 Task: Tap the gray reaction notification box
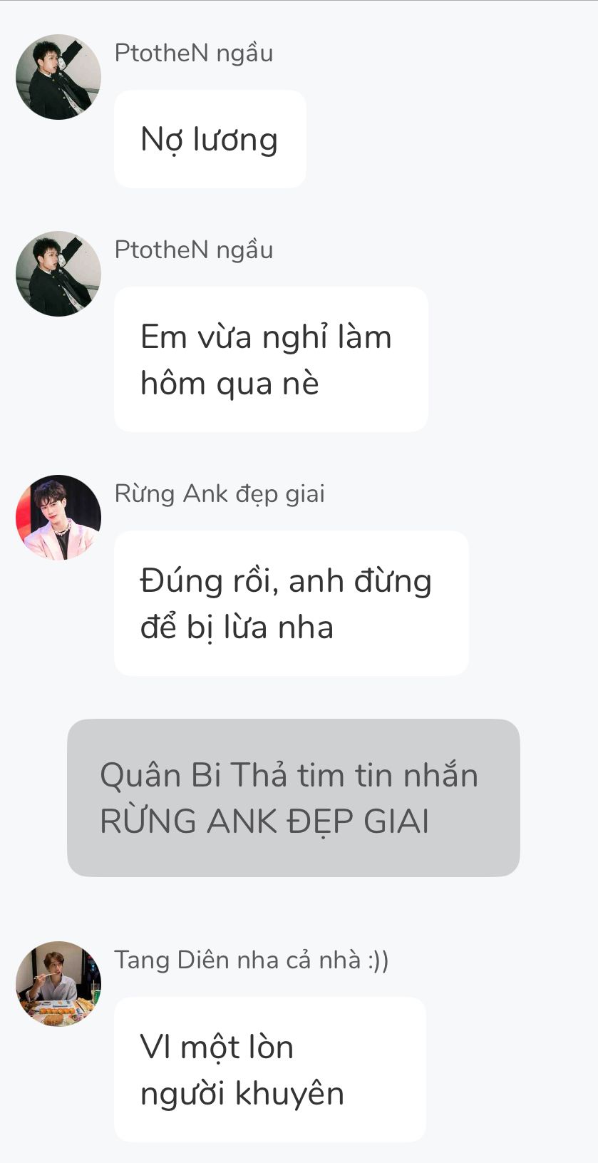click(294, 798)
